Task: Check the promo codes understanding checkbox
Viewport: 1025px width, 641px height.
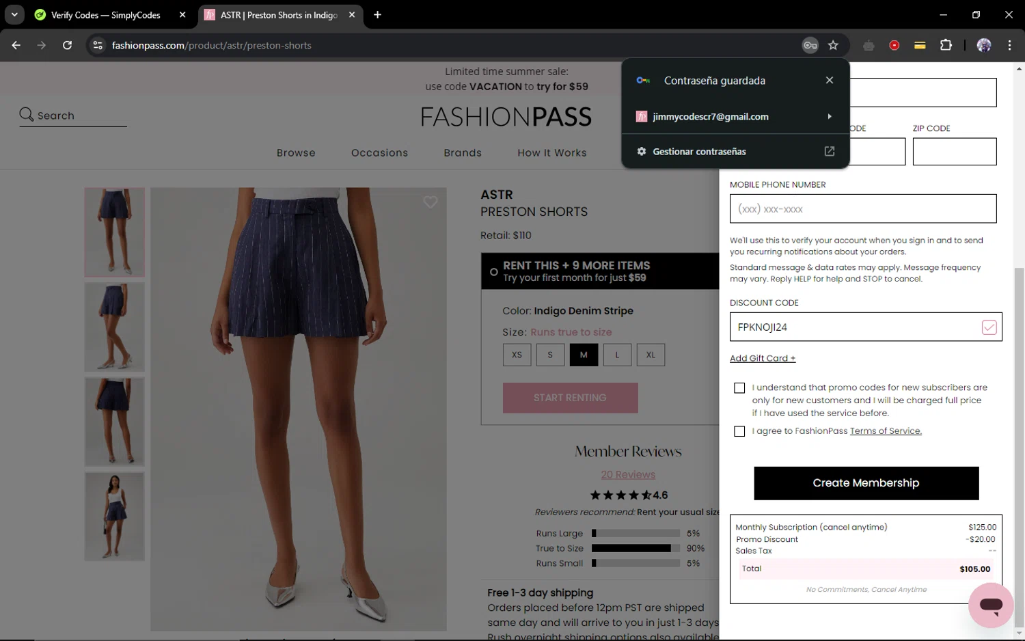Action: 739,388
